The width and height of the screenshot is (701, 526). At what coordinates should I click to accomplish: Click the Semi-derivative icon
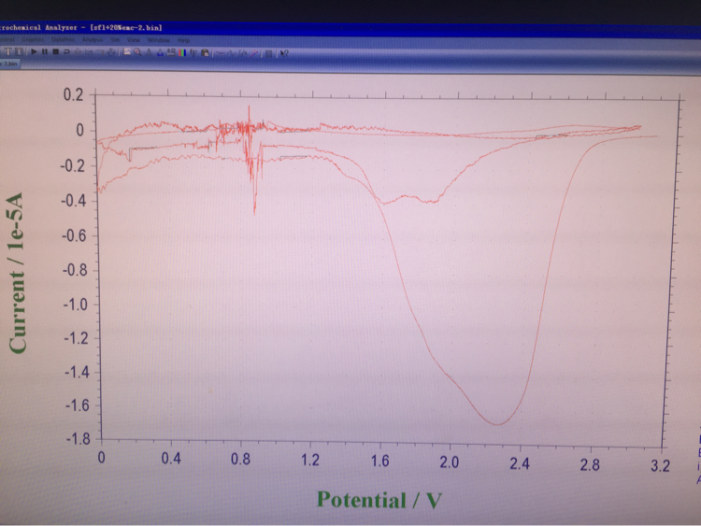tap(243, 53)
